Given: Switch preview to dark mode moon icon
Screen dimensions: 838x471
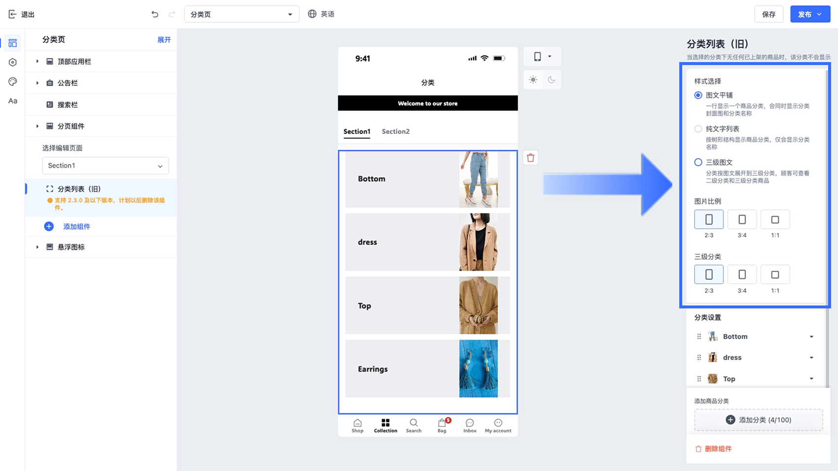Looking at the screenshot, I should [552, 80].
